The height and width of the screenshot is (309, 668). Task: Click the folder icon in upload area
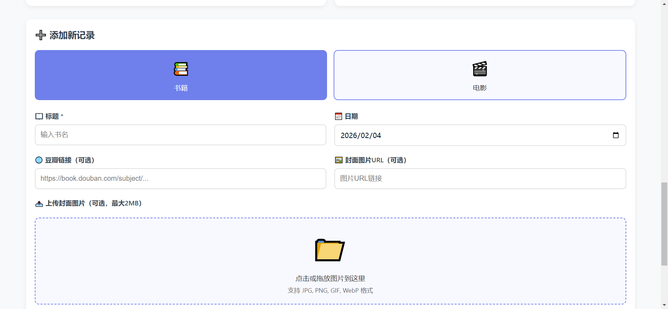329,250
